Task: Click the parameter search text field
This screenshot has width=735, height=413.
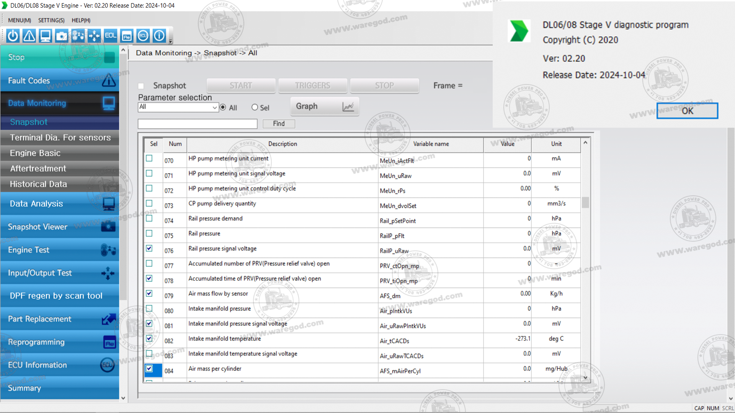Action: pos(198,124)
